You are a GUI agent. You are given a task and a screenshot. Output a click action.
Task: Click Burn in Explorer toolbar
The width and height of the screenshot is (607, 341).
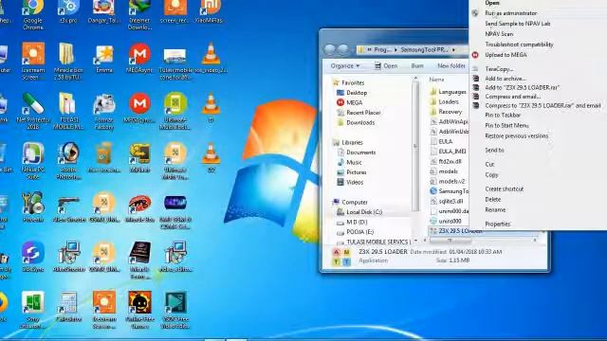[x=417, y=66]
